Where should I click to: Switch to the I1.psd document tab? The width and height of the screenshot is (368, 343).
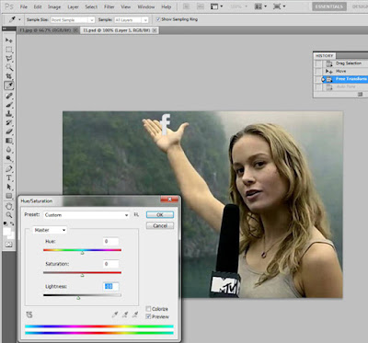[x=120, y=30]
